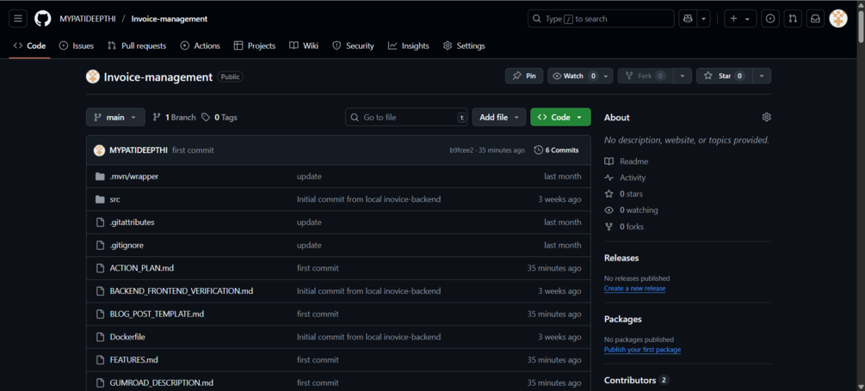
Task: Open the Add file dropdown
Action: (498, 117)
